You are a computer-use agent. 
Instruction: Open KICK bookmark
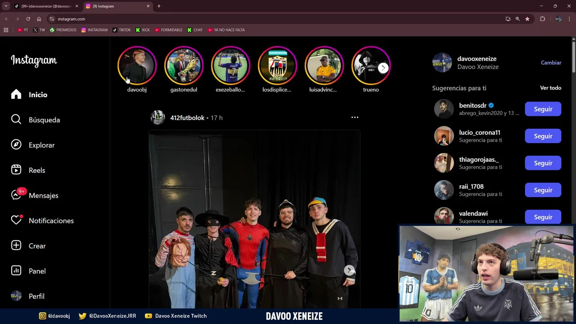143,30
